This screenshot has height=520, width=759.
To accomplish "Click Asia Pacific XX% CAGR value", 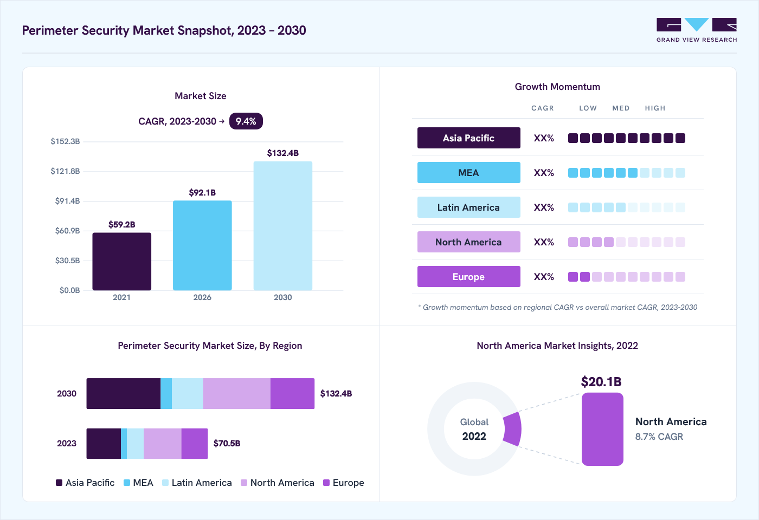I will pos(544,138).
